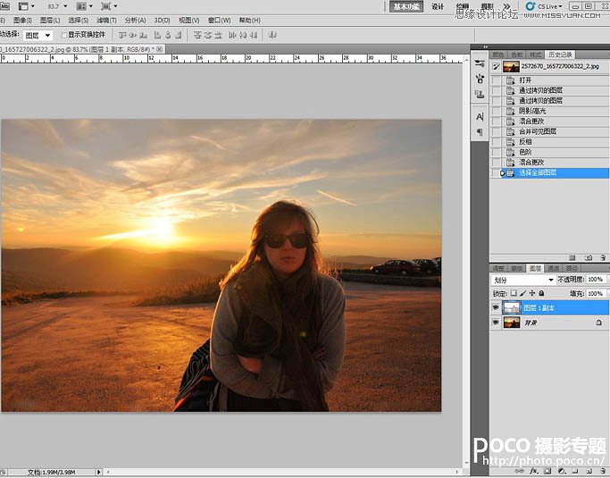Click the 基本功能 workspace button
The height and width of the screenshot is (478, 610).
point(406,6)
